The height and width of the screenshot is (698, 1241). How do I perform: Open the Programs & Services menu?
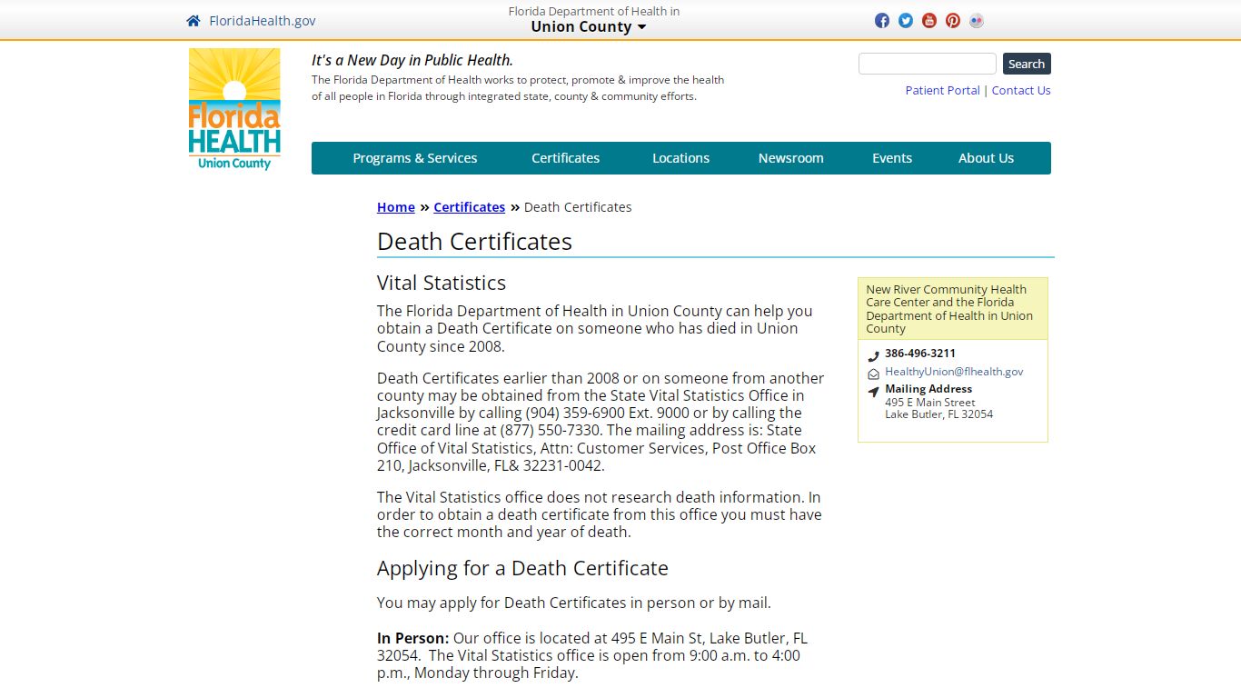(414, 158)
